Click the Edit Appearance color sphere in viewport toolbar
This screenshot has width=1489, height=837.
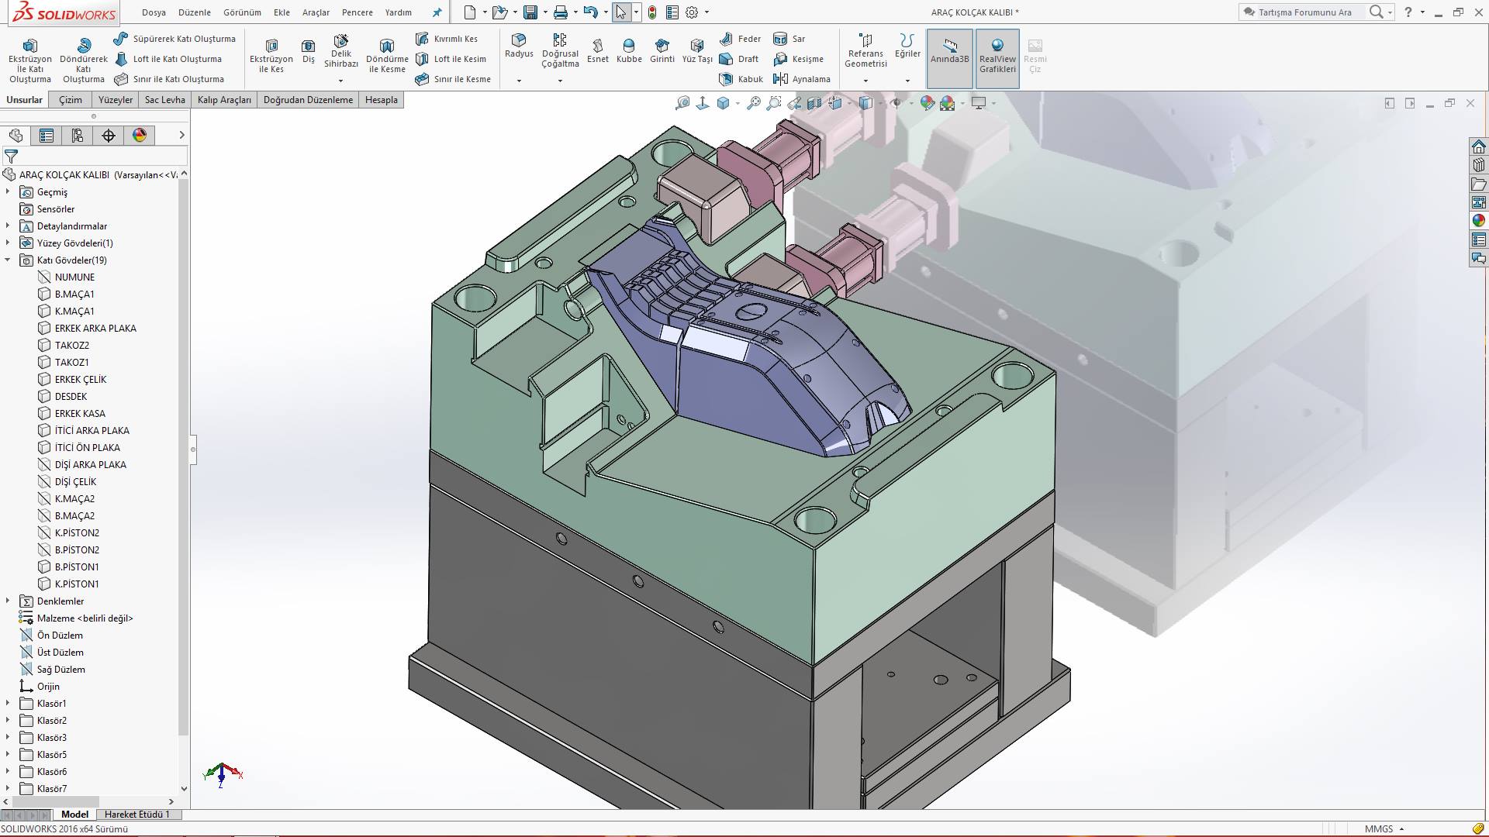coord(928,103)
